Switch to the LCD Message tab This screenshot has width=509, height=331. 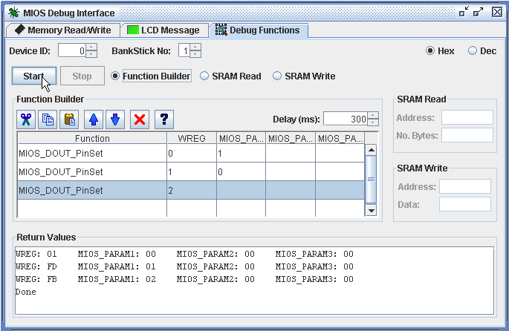pyautogui.click(x=164, y=30)
